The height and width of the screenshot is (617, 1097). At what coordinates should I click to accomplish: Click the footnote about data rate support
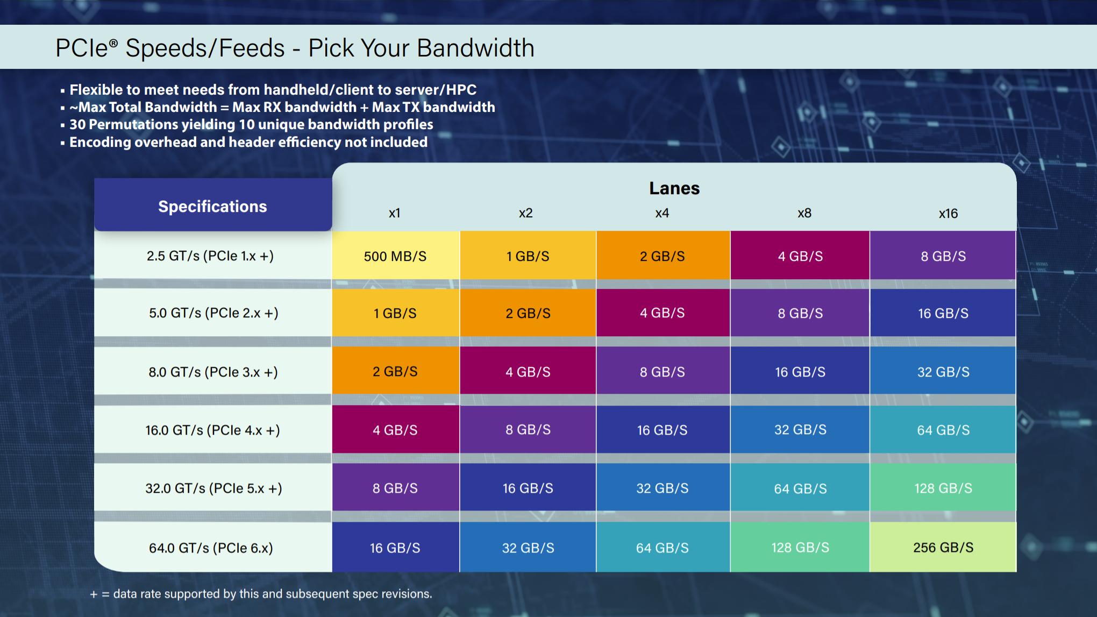261,594
